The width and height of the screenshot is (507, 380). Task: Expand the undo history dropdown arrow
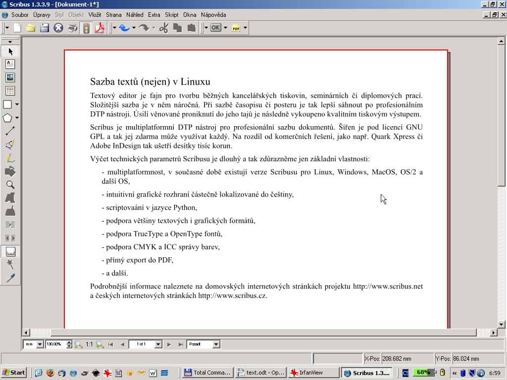click(134, 28)
